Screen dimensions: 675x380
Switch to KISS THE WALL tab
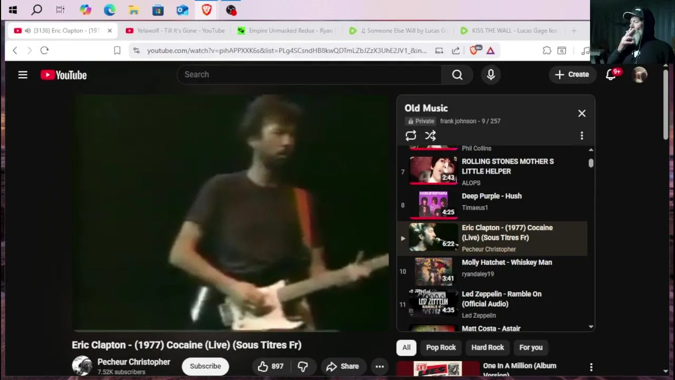509,31
